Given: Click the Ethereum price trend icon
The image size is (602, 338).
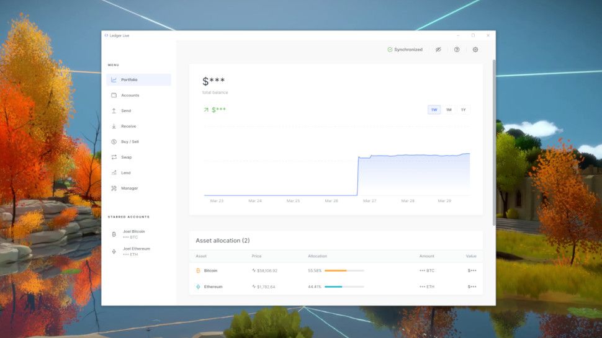Looking at the screenshot, I should [x=254, y=287].
